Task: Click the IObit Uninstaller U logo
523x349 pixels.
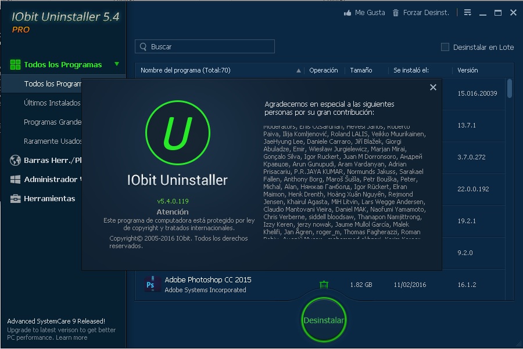Action: 177,132
